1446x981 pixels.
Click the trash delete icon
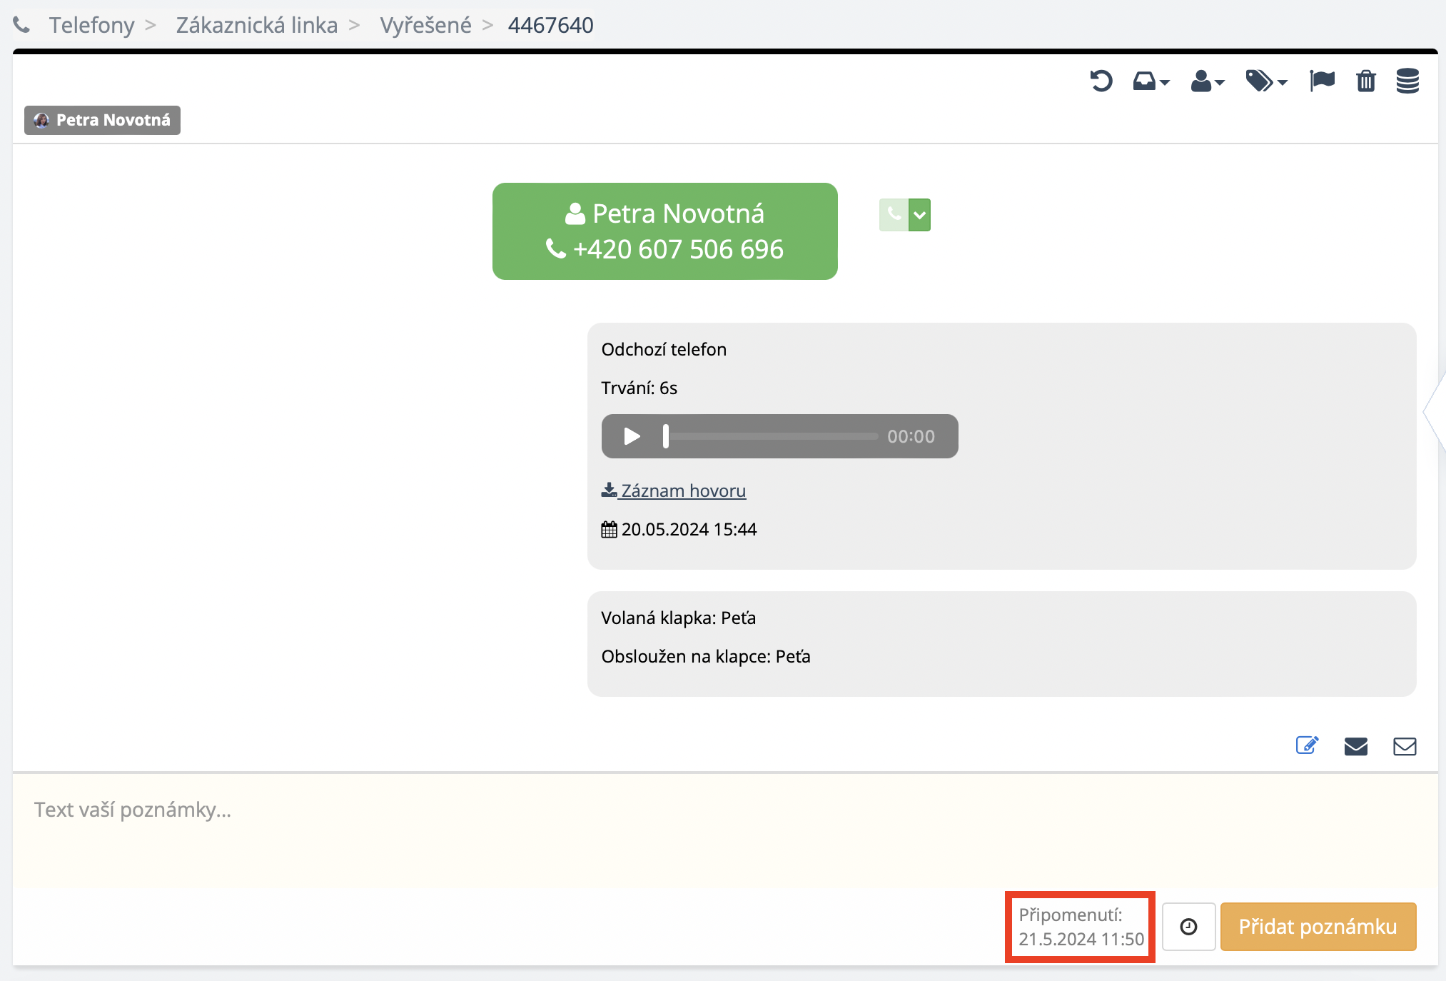(x=1365, y=81)
